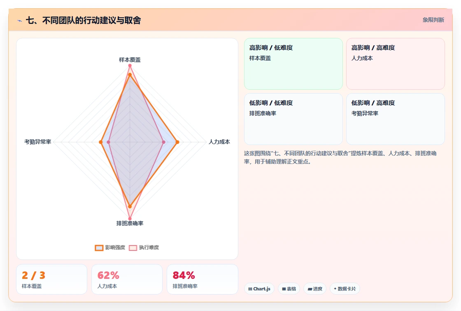Click the pink data point at 排班准确率 bottom vertex
The width and height of the screenshot is (461, 311).
tap(130, 219)
